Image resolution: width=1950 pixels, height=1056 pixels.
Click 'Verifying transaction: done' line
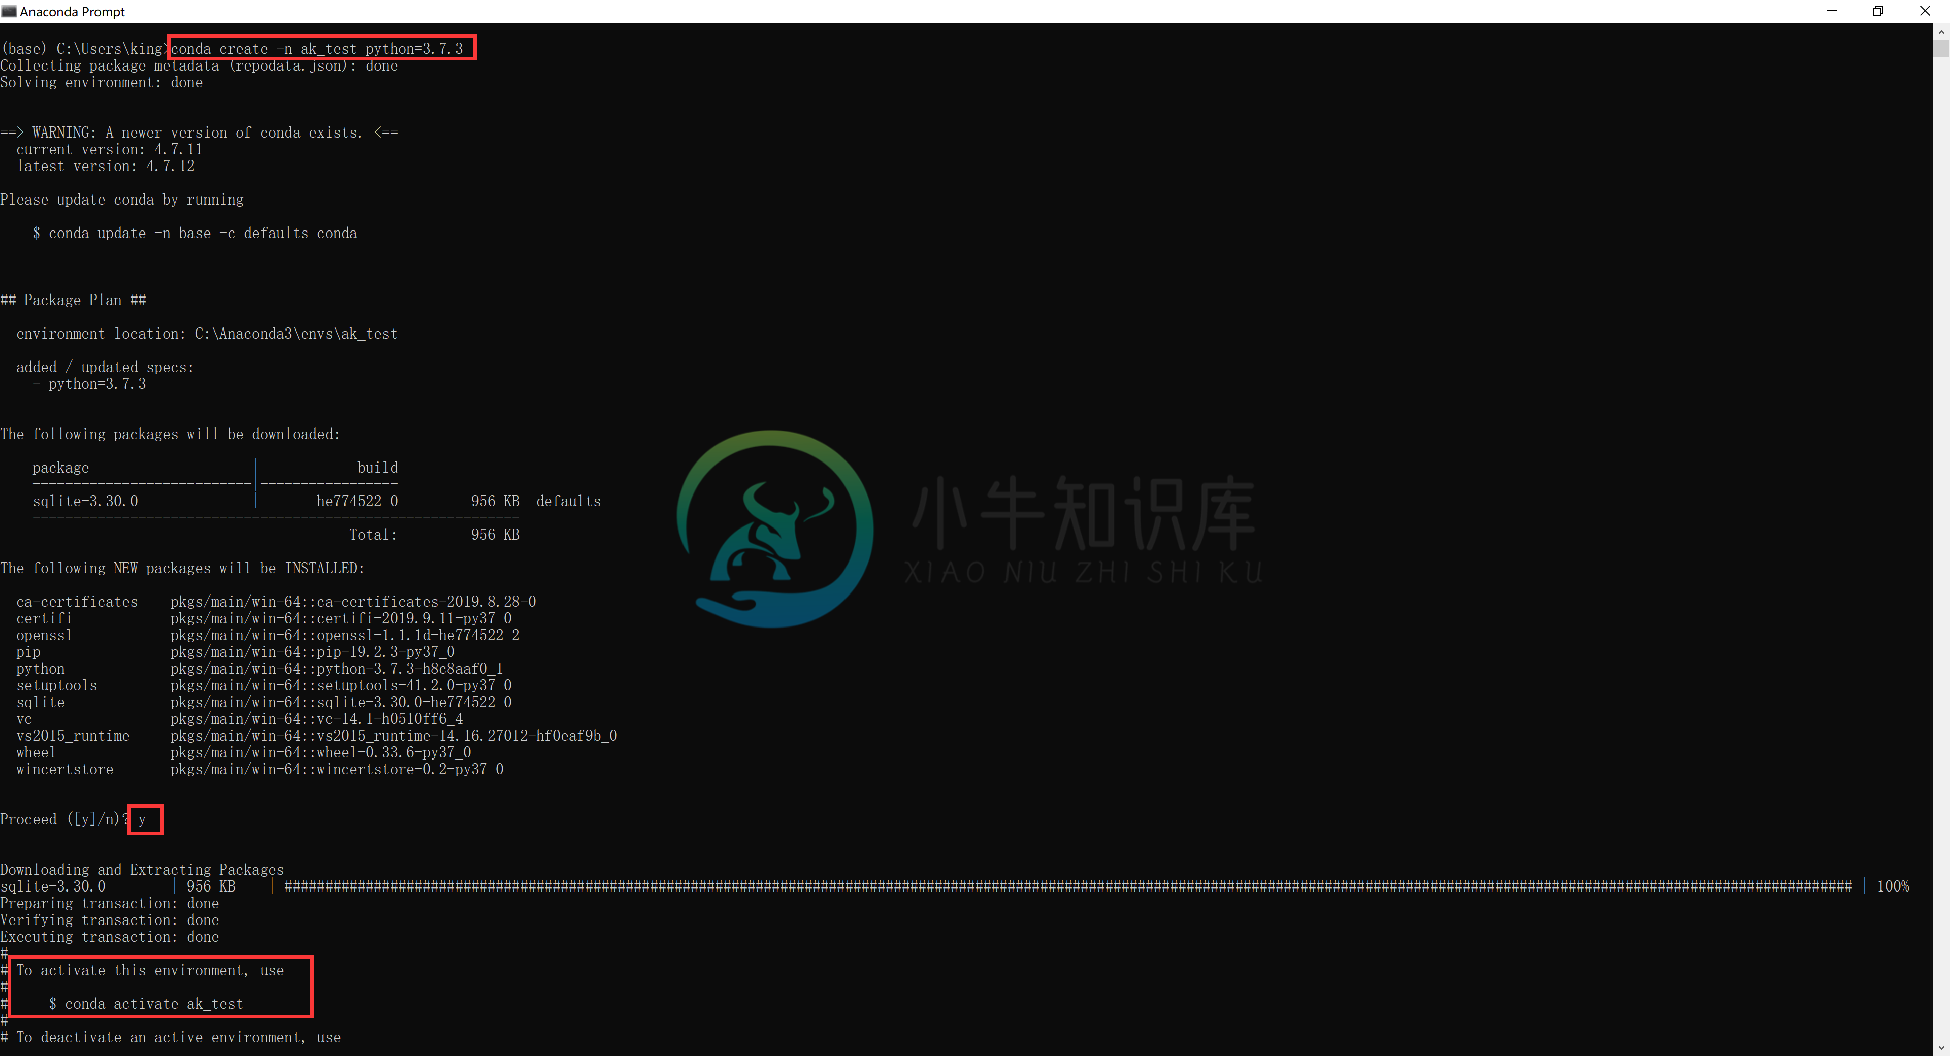point(110,920)
